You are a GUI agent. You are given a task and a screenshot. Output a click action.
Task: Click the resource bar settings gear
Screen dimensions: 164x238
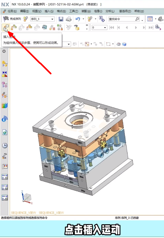point(4,51)
